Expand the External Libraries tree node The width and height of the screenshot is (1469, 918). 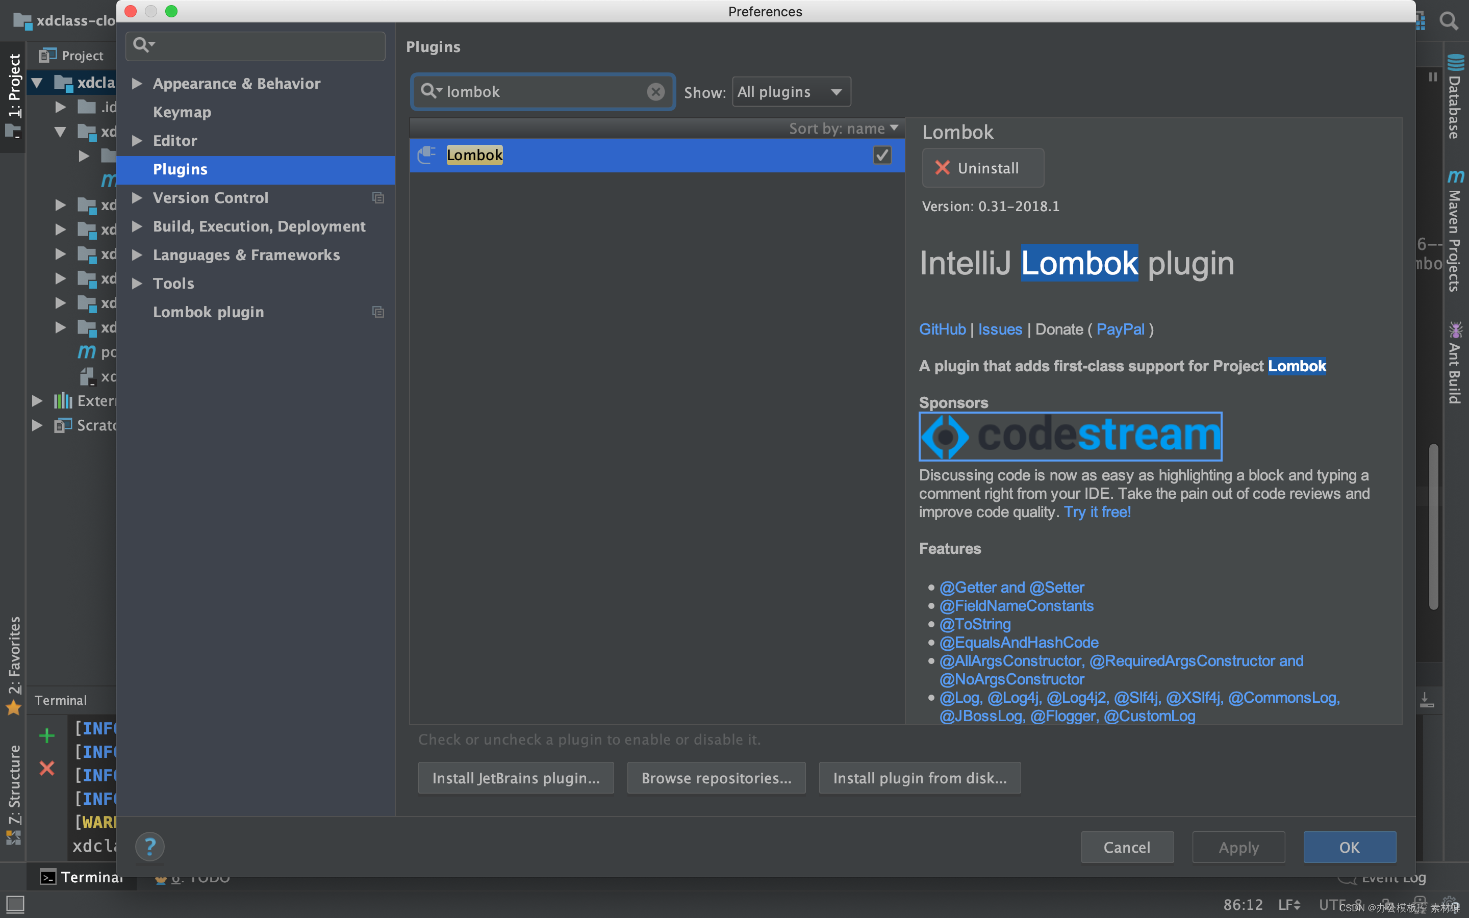click(x=37, y=401)
